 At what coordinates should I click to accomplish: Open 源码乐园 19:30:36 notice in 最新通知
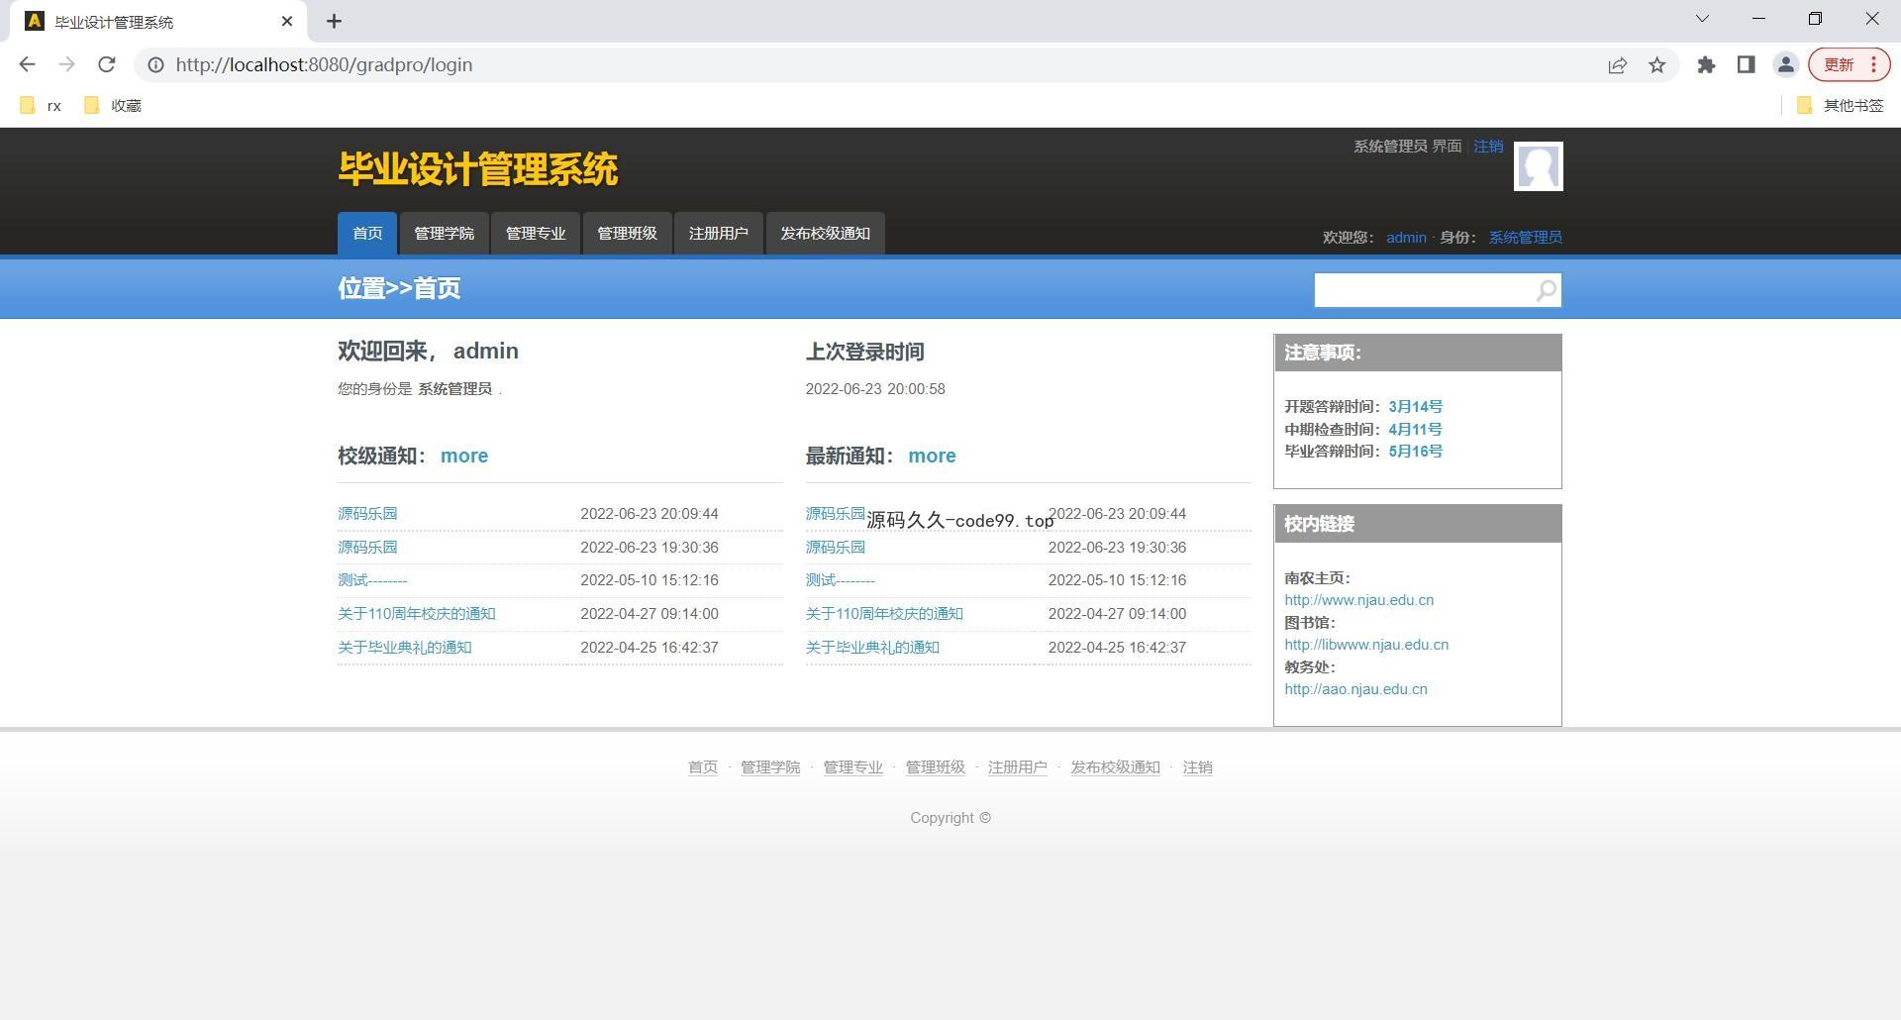pos(836,548)
